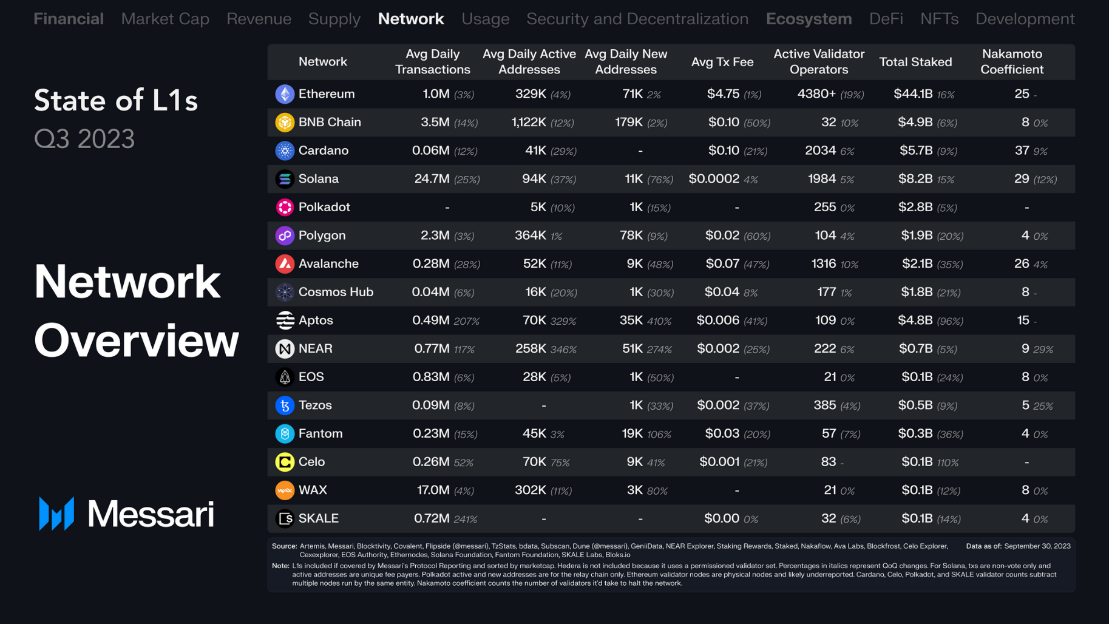
Task: Click the Total Staked column header
Action: click(x=915, y=61)
